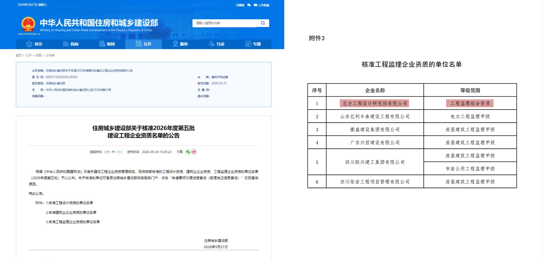Click the signature 住房城乡建设部 above the date
Screen dimensions: 543x259
[x=216, y=241]
